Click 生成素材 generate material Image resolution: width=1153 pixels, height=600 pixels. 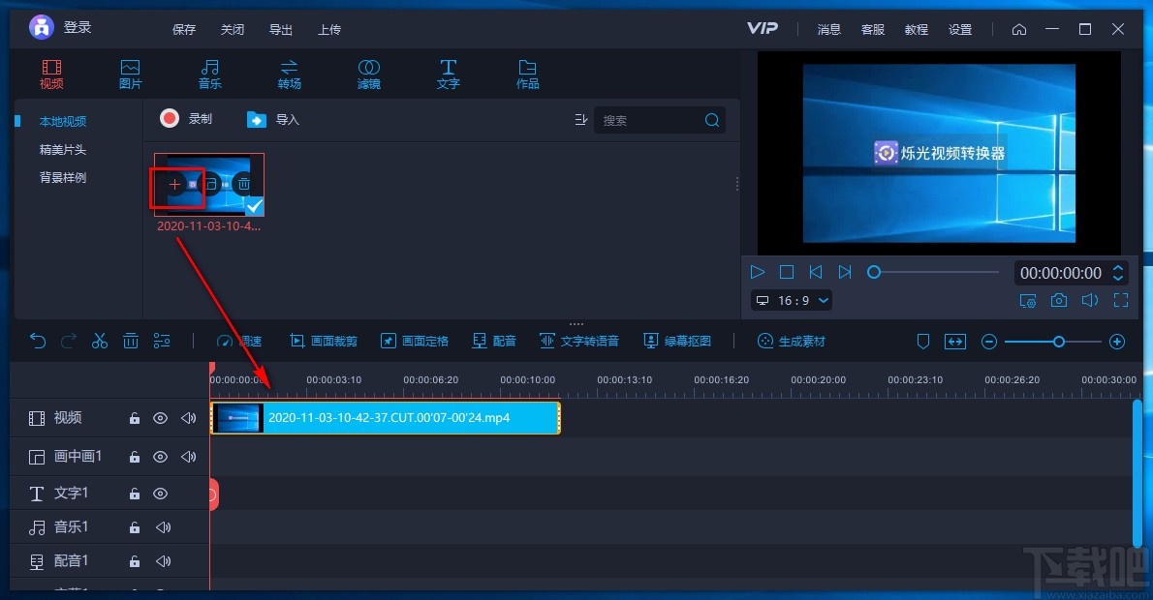coord(792,341)
